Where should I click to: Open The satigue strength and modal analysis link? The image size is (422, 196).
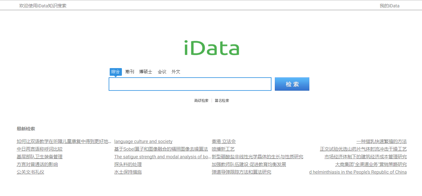163,157
